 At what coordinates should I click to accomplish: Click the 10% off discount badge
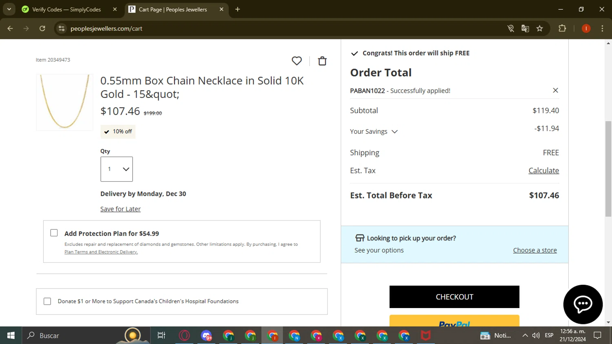(118, 131)
